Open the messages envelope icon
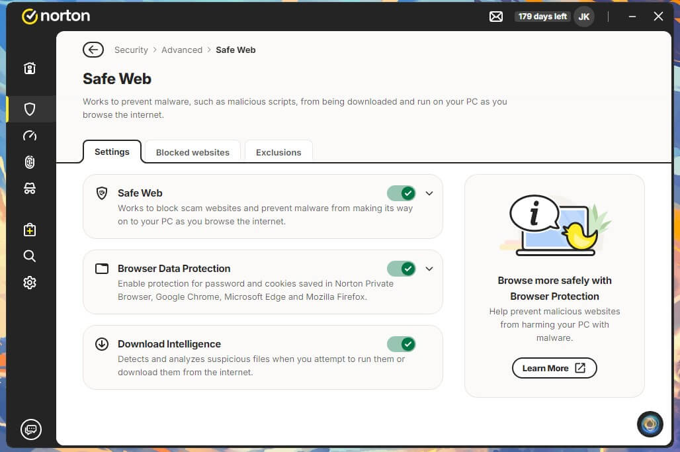The image size is (680, 452). point(495,17)
